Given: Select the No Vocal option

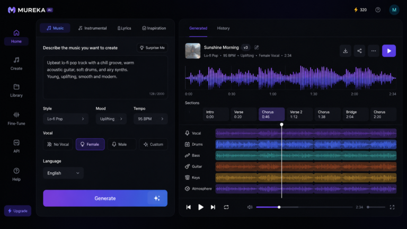Looking at the screenshot, I should 58,144.
